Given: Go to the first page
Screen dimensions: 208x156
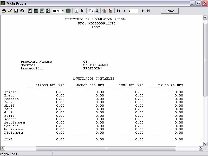Looking at the screenshot, I should tap(119, 11).
